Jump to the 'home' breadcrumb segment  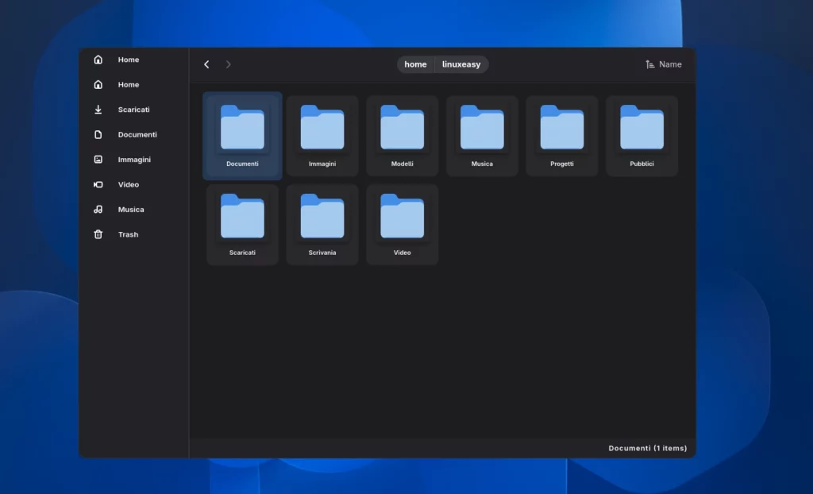click(x=415, y=64)
